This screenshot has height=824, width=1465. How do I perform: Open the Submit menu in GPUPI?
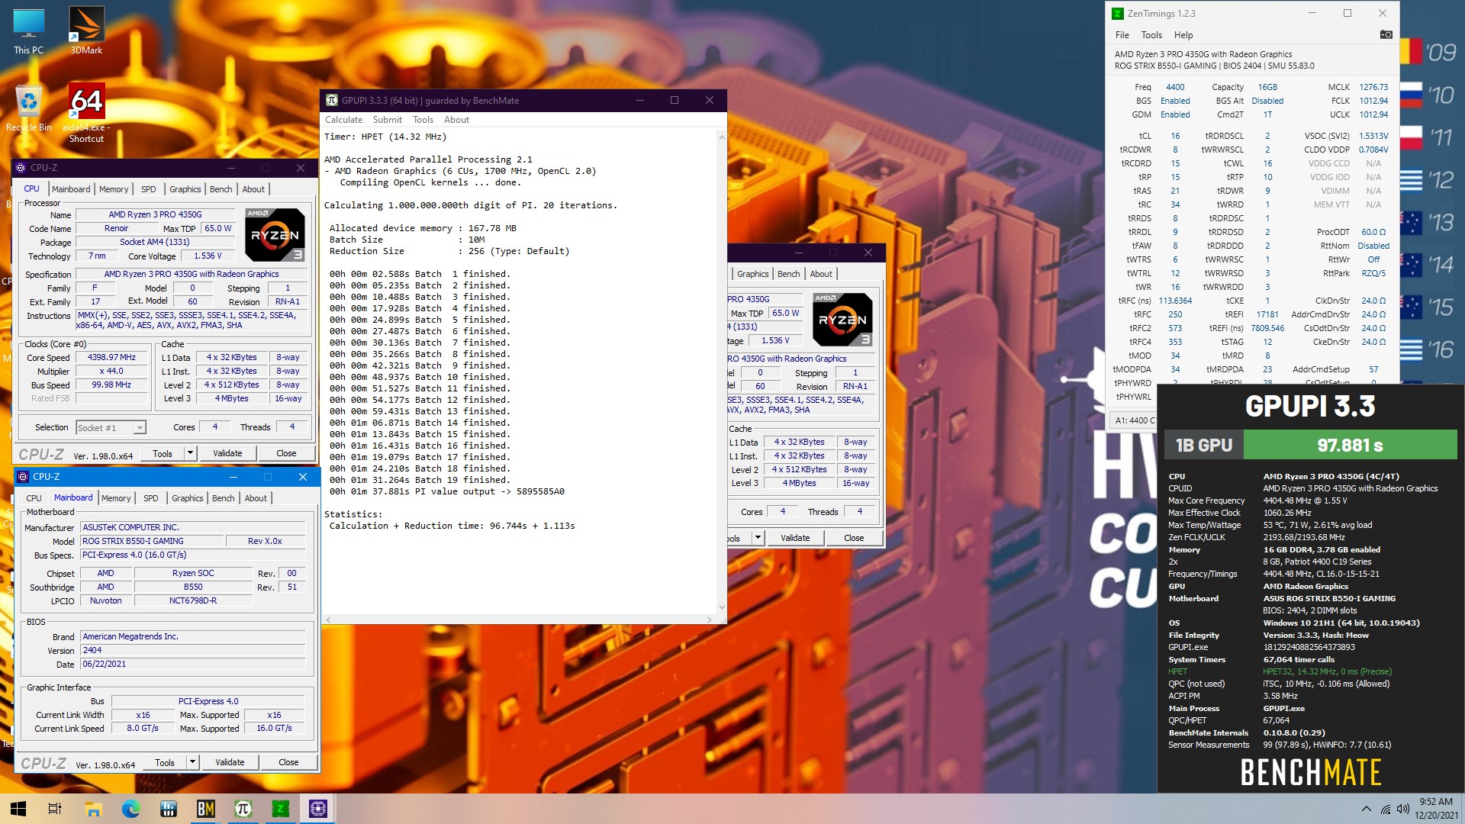(x=387, y=120)
